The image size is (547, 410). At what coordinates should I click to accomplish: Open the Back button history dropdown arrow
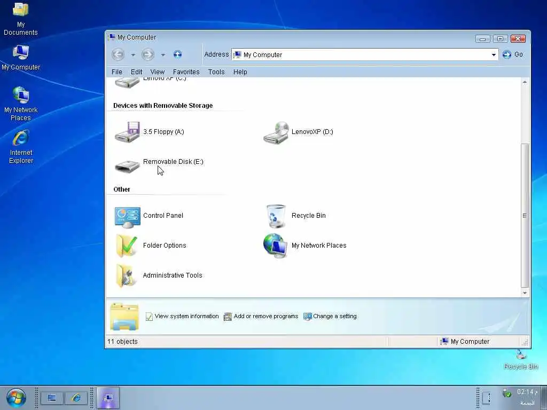[x=133, y=55]
